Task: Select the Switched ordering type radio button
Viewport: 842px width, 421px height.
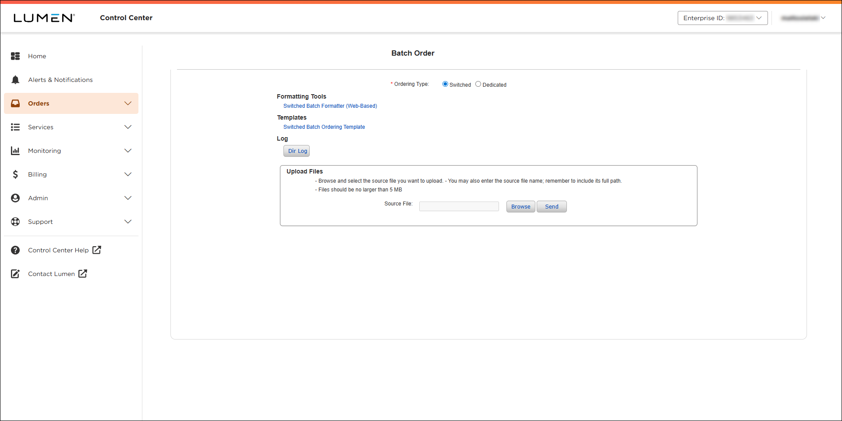Action: tap(445, 84)
